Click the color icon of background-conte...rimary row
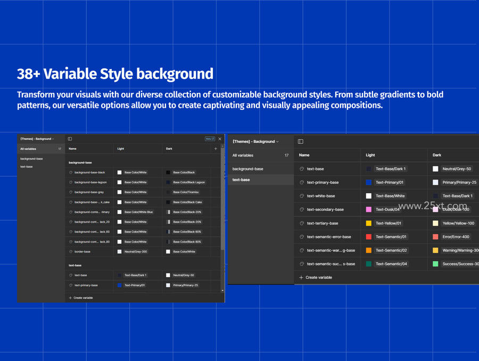Viewport: 479px width, 361px height. coord(71,212)
